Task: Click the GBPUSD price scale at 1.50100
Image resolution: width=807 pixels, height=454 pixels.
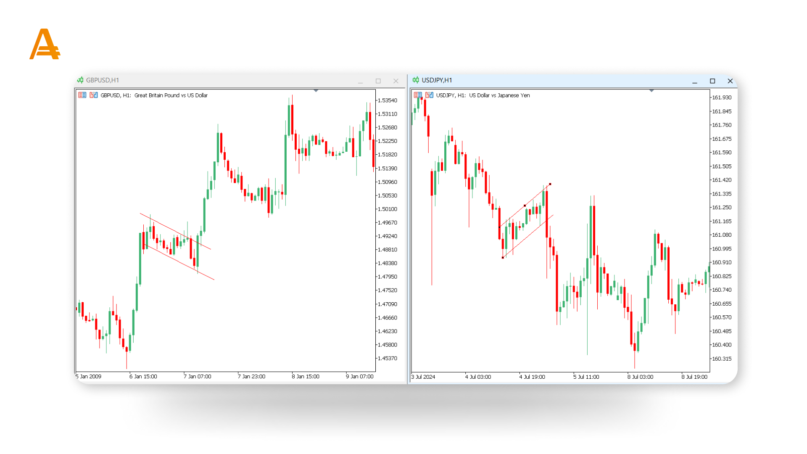Action: click(x=387, y=209)
